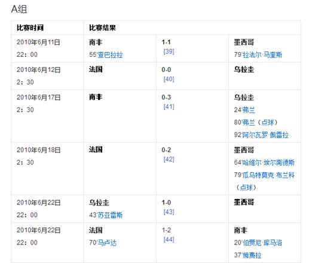This screenshot has width=331, height=263.
Task: Click the 比赛结果 column header
Action: click(102, 27)
